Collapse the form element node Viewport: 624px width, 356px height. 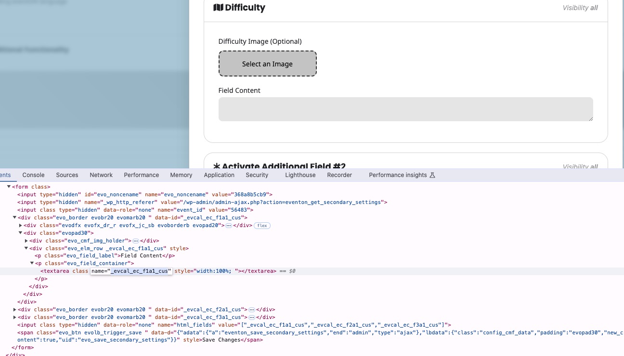(x=9, y=187)
